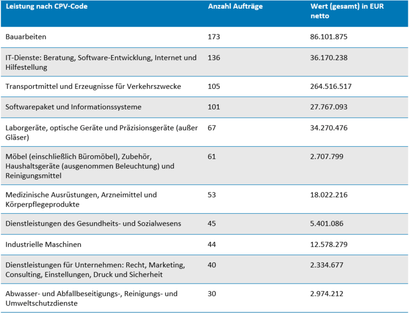
Task: Select the value 264.516.517 for Transportmittel
Action: [x=331, y=86]
